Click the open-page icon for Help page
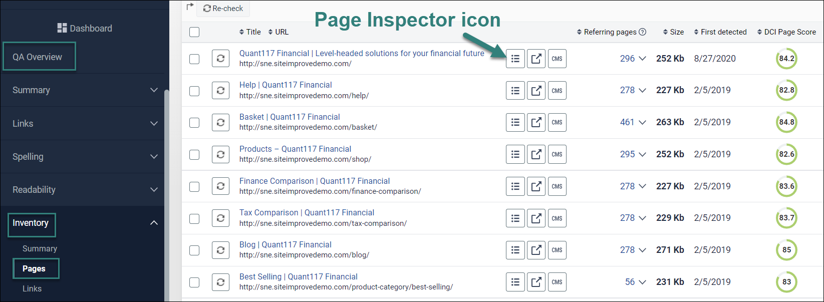The height and width of the screenshot is (302, 824). click(x=536, y=90)
